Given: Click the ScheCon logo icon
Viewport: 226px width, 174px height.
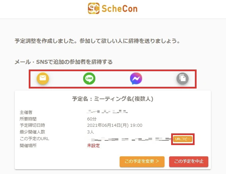Looking at the screenshot, I should click(94, 8).
